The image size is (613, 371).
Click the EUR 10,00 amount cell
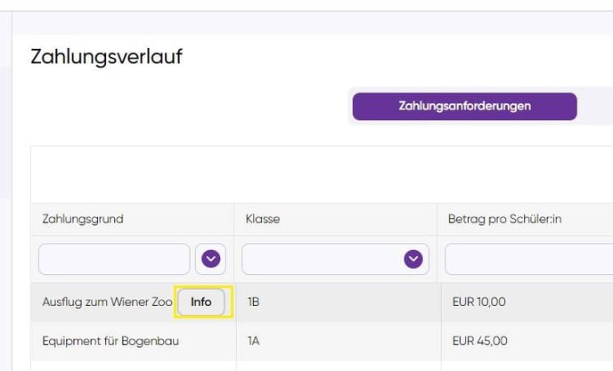479,302
